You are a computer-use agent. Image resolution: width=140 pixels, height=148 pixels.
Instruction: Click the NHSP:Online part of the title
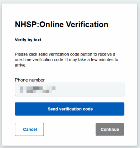[39, 25]
